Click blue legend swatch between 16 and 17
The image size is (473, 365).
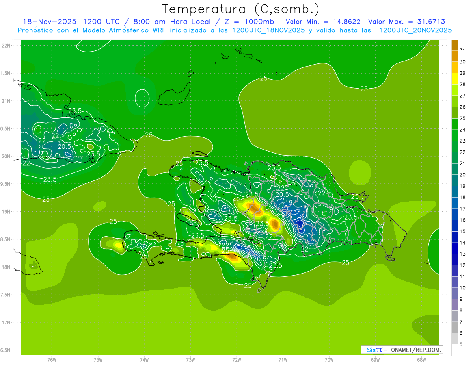click(454, 214)
